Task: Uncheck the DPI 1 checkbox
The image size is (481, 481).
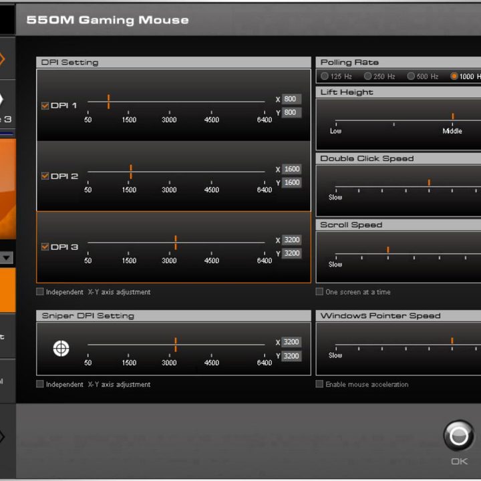Action: coord(45,106)
